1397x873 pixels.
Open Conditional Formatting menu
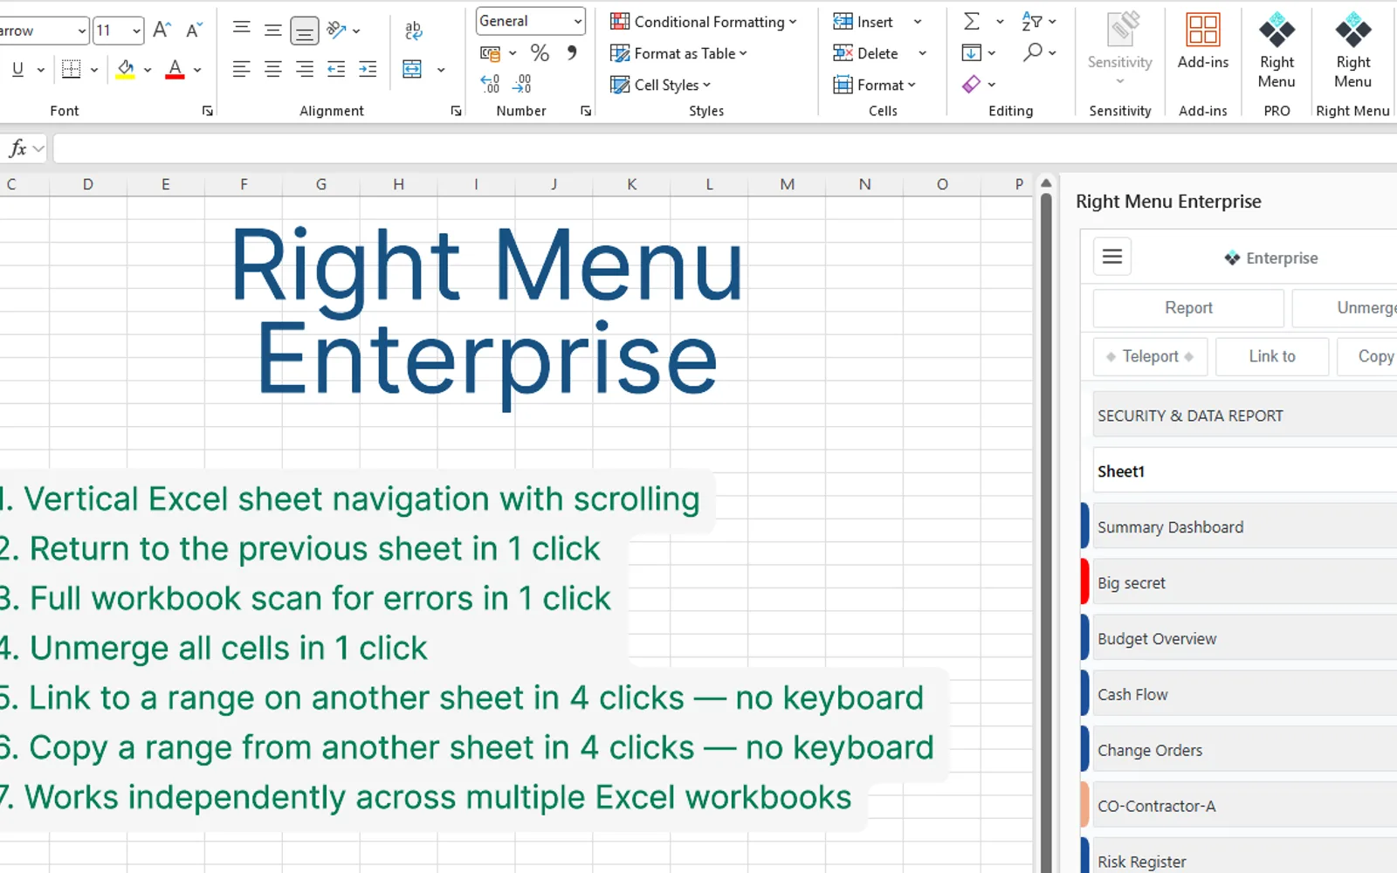pyautogui.click(x=703, y=22)
